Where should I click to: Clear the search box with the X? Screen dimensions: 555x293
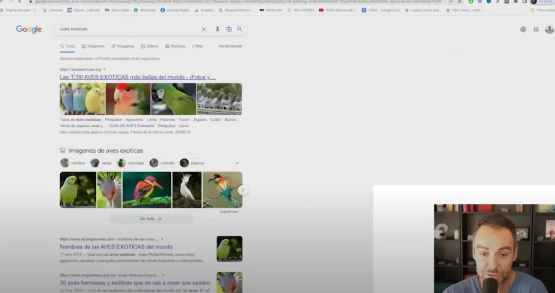[204, 29]
